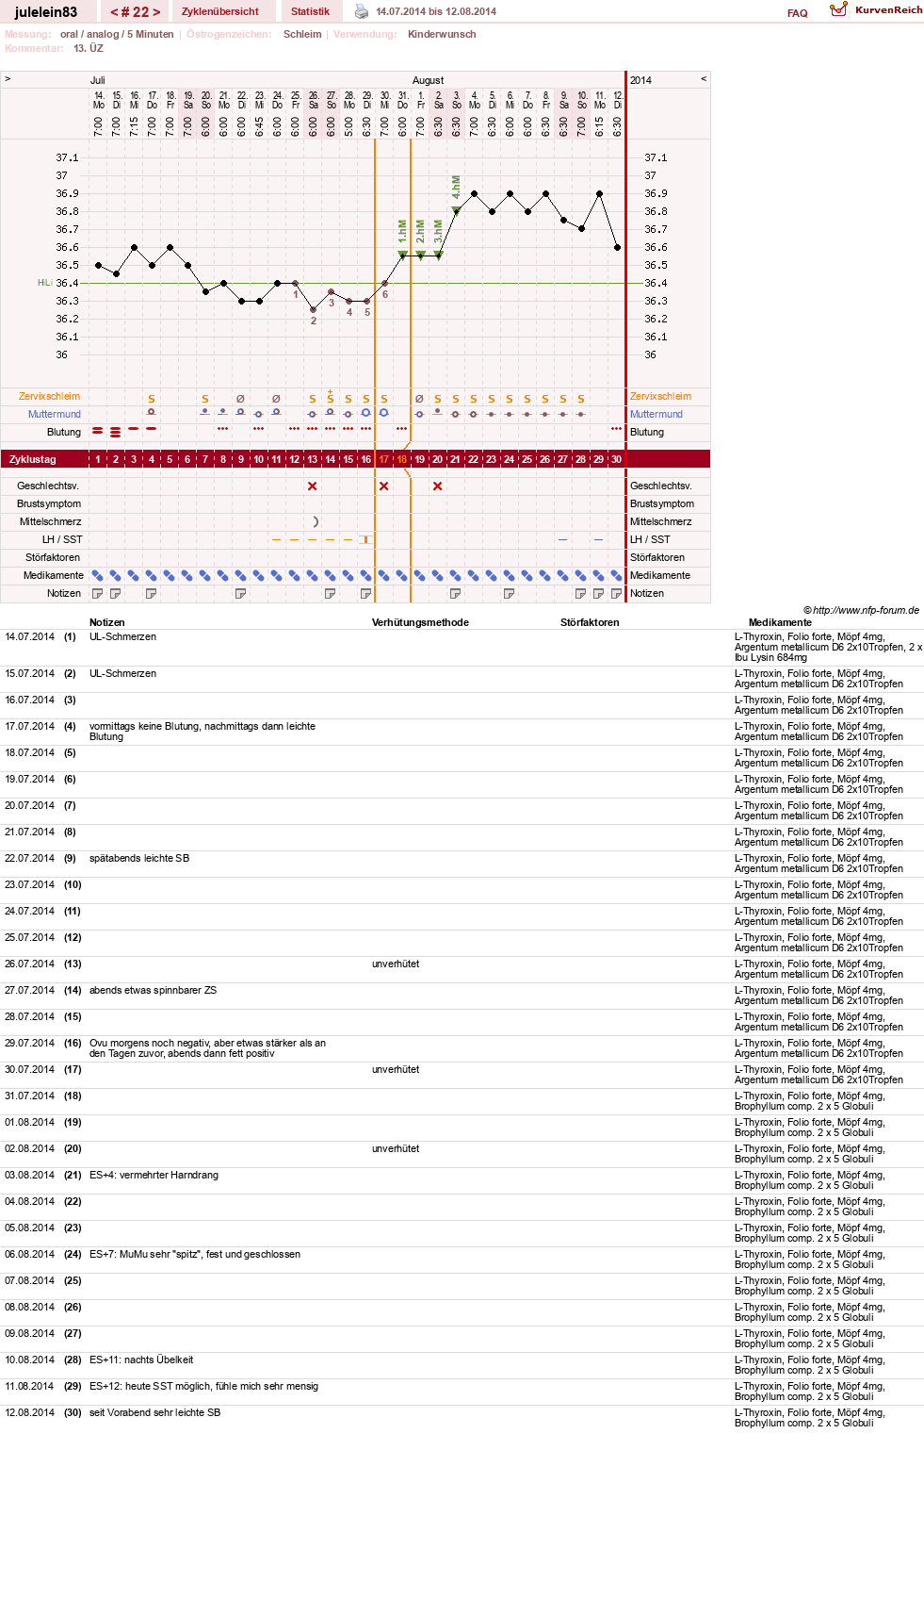Open the note icon for cycle day 9
This screenshot has height=1615, width=924.
point(240,594)
